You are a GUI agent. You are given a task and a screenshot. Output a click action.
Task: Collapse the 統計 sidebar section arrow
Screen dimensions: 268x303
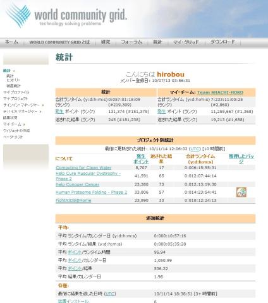point(14,71)
